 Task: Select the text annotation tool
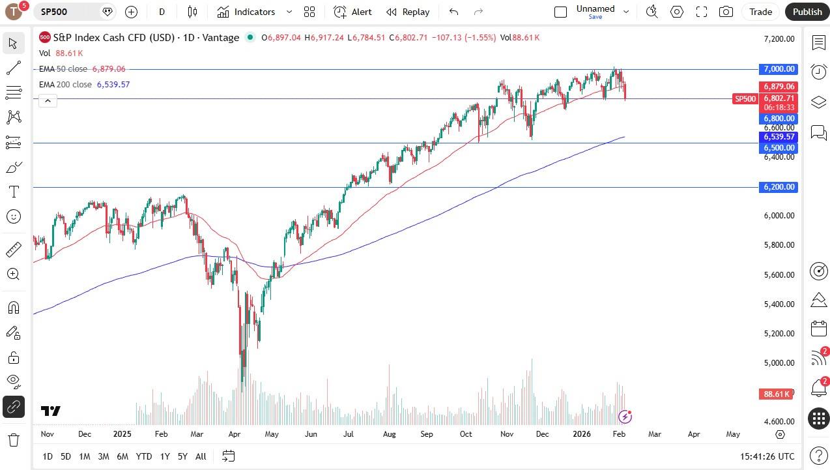click(13, 192)
